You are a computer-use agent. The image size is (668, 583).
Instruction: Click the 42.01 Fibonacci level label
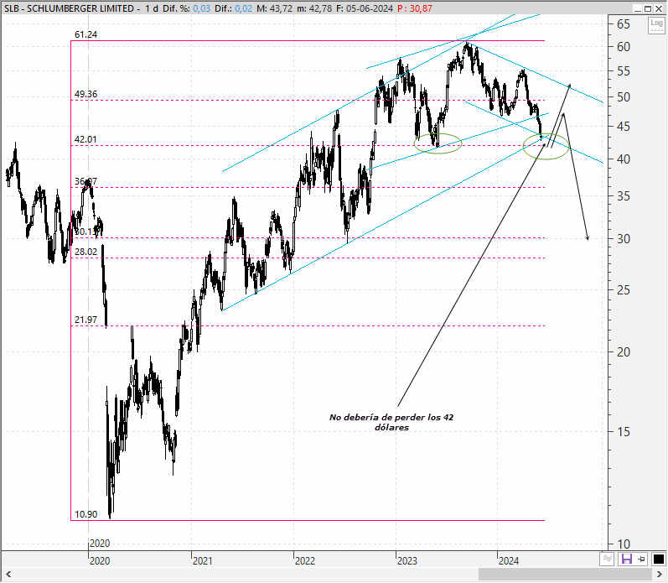tap(85, 139)
